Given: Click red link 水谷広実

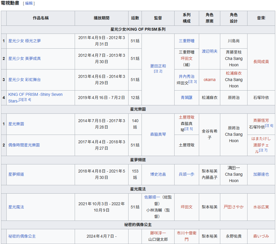Looking at the screenshot, I should pos(261,207).
